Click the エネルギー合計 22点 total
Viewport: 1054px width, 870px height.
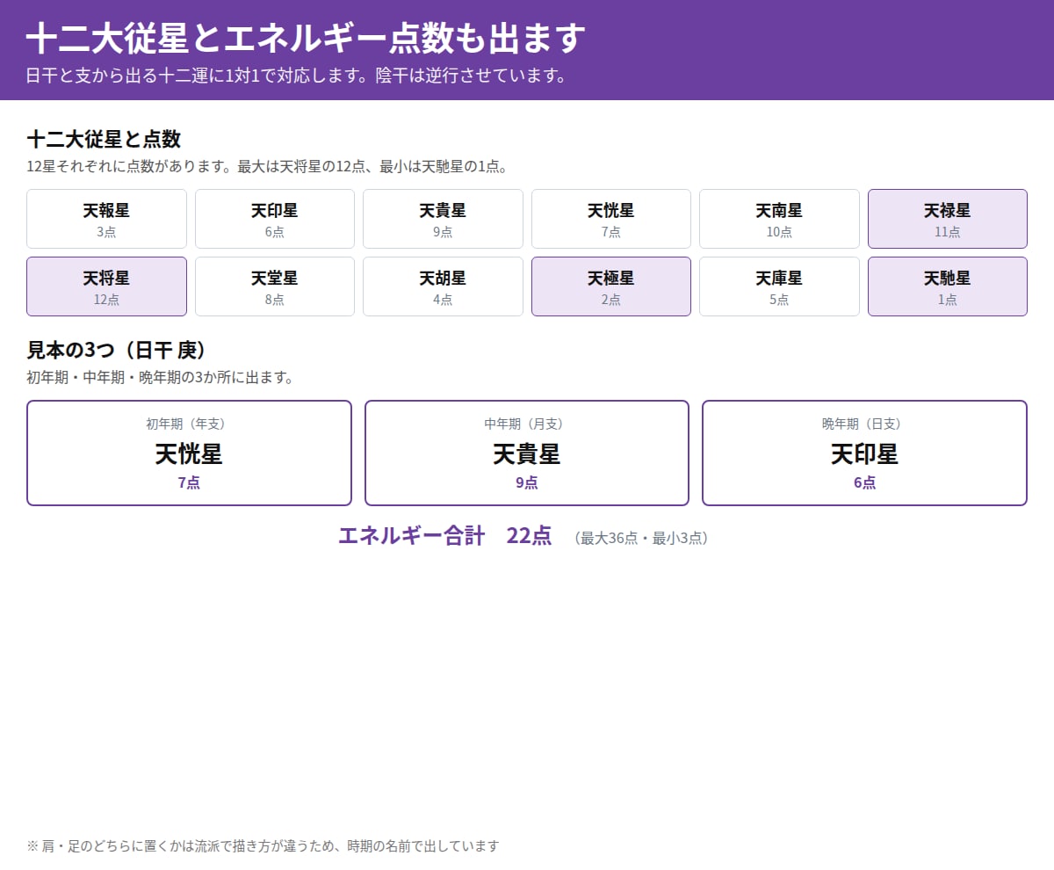[x=444, y=535]
